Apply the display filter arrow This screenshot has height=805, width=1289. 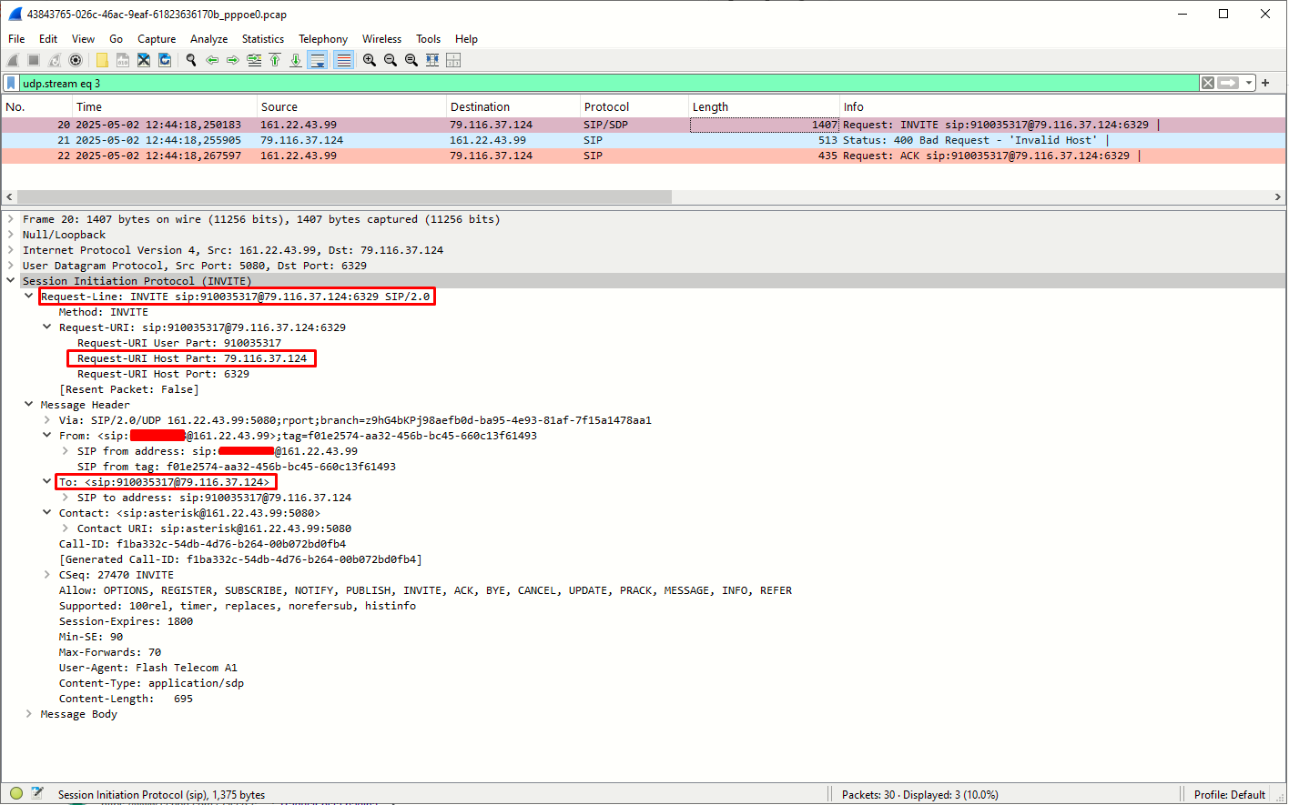(1229, 83)
